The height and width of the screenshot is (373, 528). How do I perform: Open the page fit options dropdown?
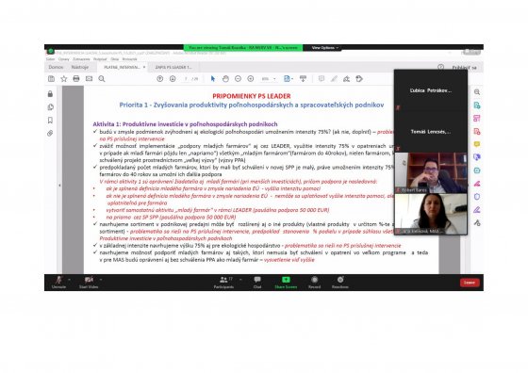pyautogui.click(x=289, y=79)
